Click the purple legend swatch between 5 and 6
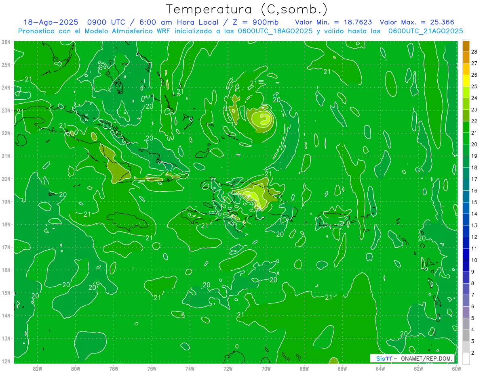Image resolution: width=485 pixels, height=374 pixels. click(x=466, y=312)
